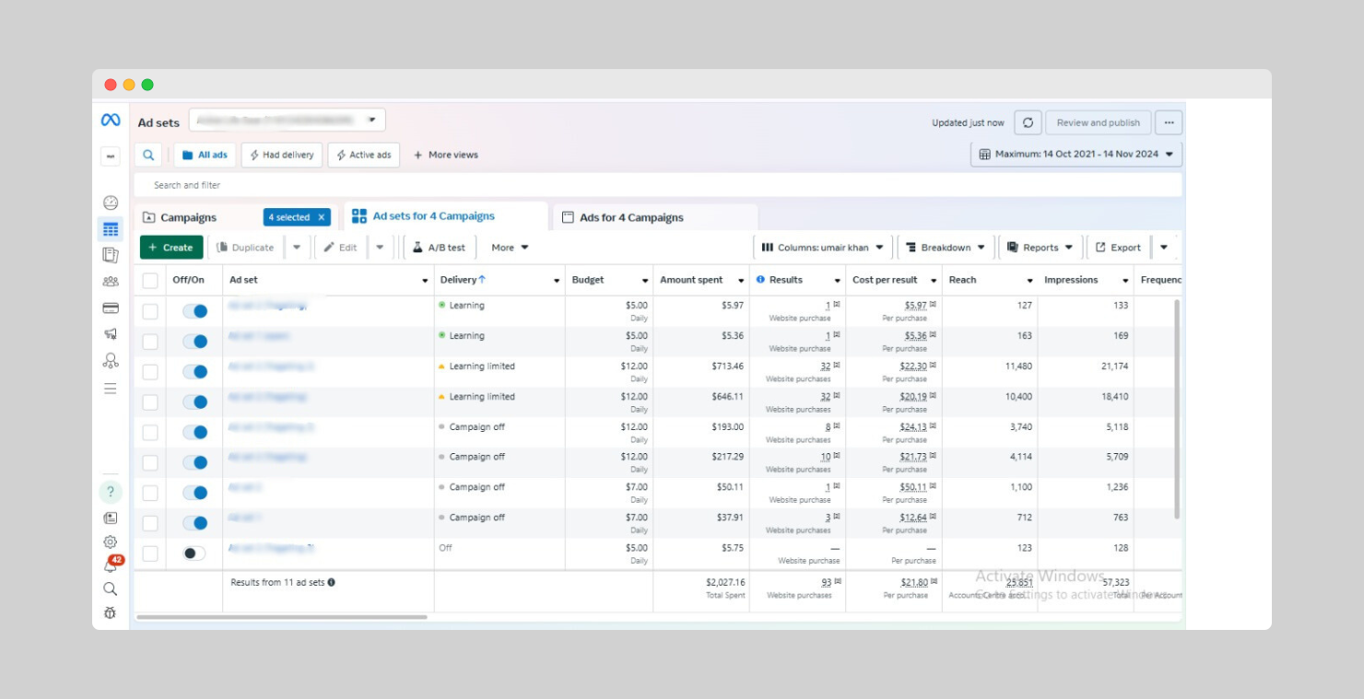Viewport: 1364px width, 699px height.
Task: Open the dropdown arrow next to Duplicate
Action: [x=297, y=248]
